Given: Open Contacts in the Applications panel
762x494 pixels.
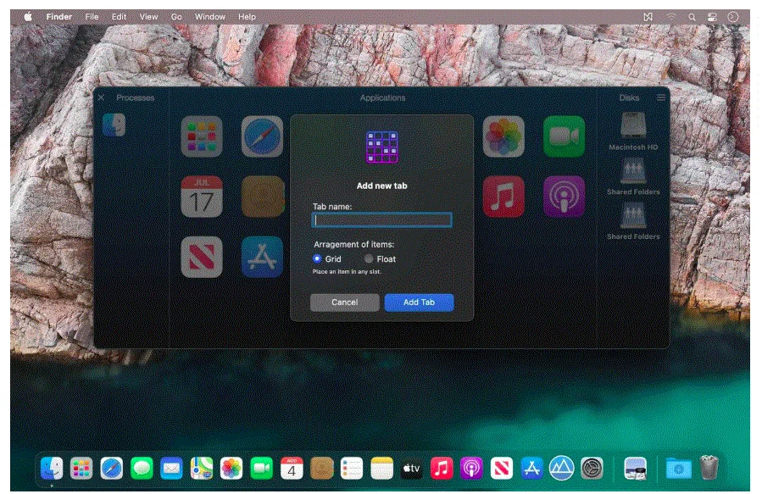Looking at the screenshot, I should [x=263, y=197].
